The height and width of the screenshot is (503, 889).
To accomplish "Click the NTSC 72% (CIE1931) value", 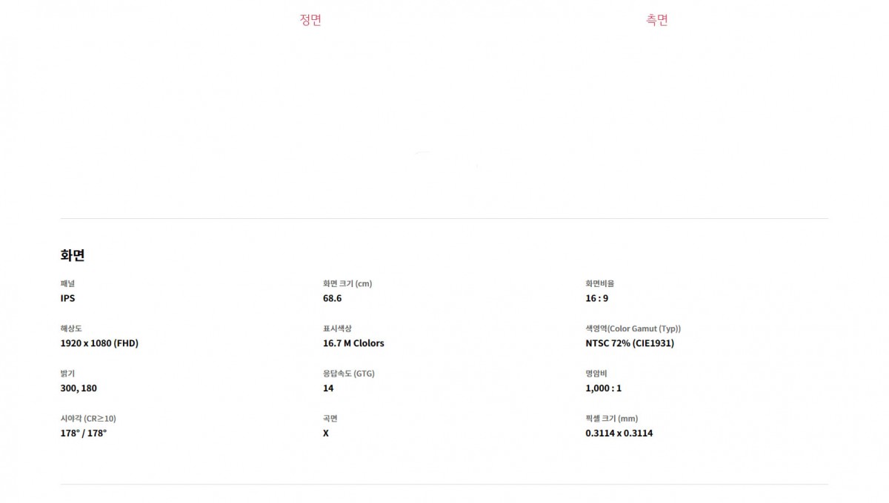I will 630,343.
